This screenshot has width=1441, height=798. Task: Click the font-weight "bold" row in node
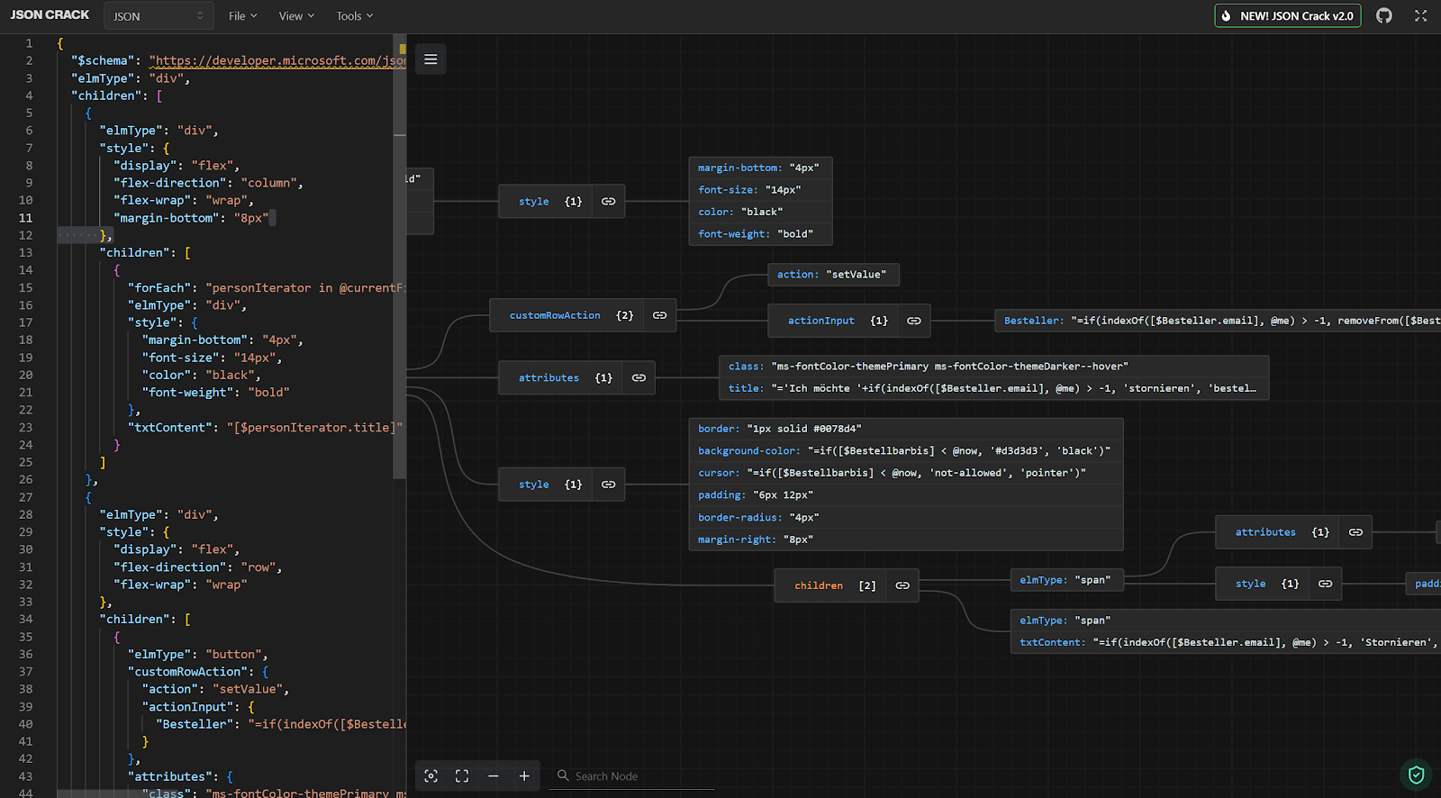point(760,234)
